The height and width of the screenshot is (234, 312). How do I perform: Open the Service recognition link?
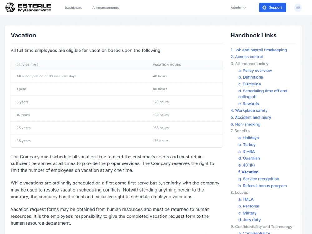pos(259,179)
